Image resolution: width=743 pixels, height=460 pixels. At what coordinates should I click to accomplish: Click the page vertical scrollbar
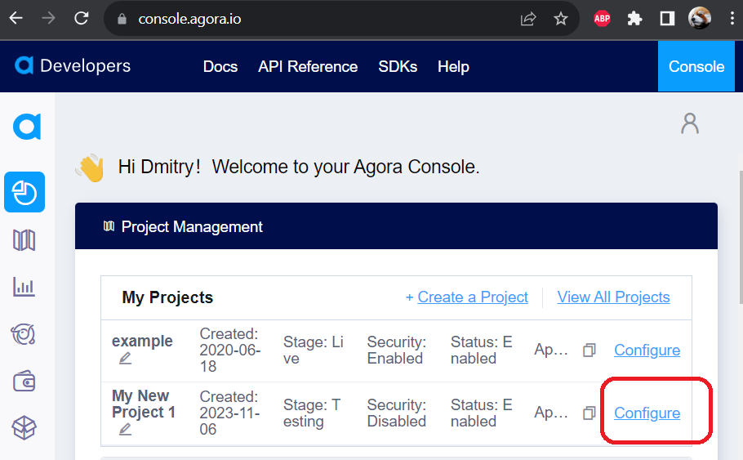click(741, 237)
